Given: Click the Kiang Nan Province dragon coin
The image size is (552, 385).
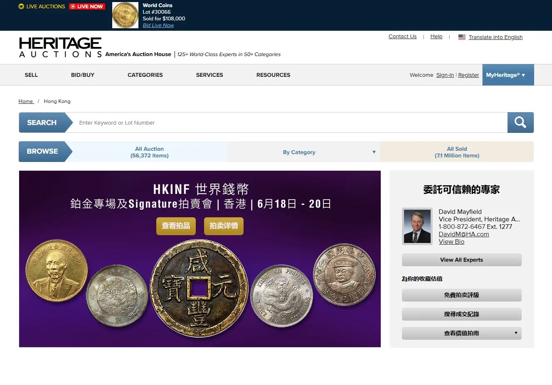Looking at the screenshot, I should [x=282, y=296].
